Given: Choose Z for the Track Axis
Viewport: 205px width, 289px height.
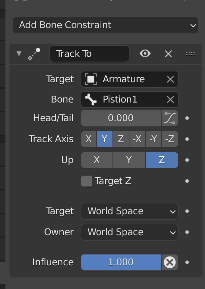Looking at the screenshot, I should pyautogui.click(x=121, y=139).
